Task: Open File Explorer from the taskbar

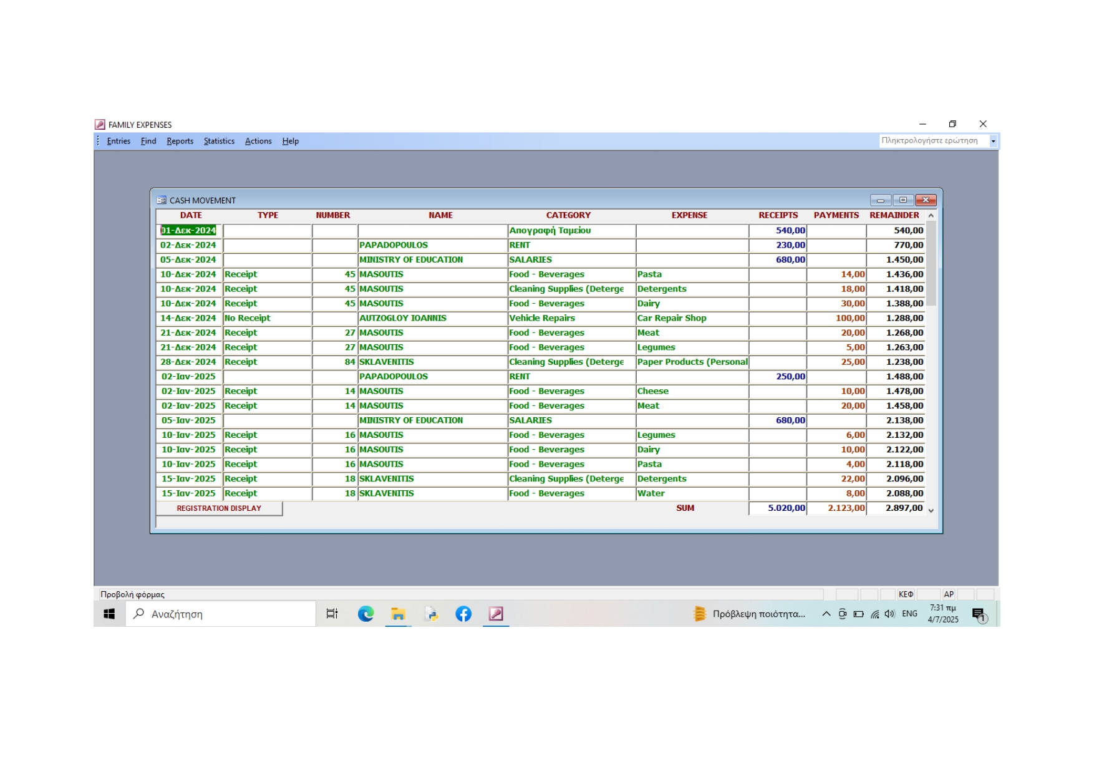Action: (x=398, y=614)
